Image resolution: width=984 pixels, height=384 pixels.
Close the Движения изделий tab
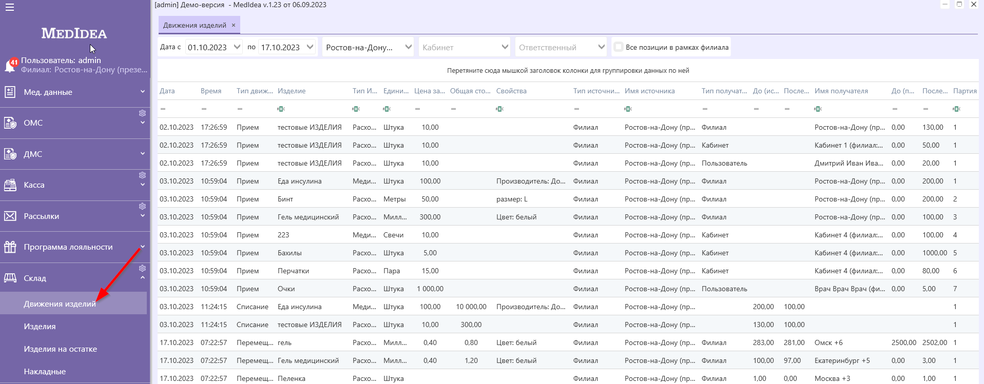tap(234, 25)
